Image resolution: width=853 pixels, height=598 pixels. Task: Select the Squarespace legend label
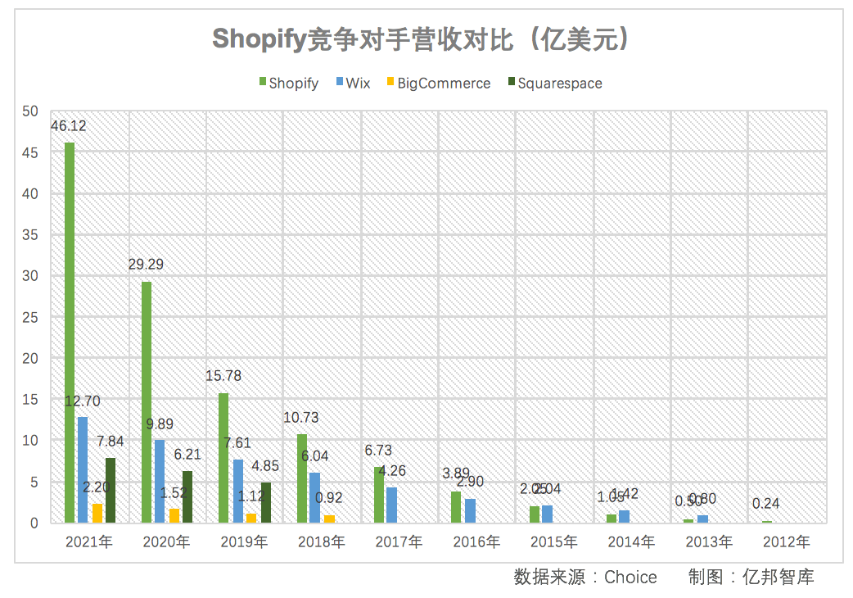click(x=560, y=84)
